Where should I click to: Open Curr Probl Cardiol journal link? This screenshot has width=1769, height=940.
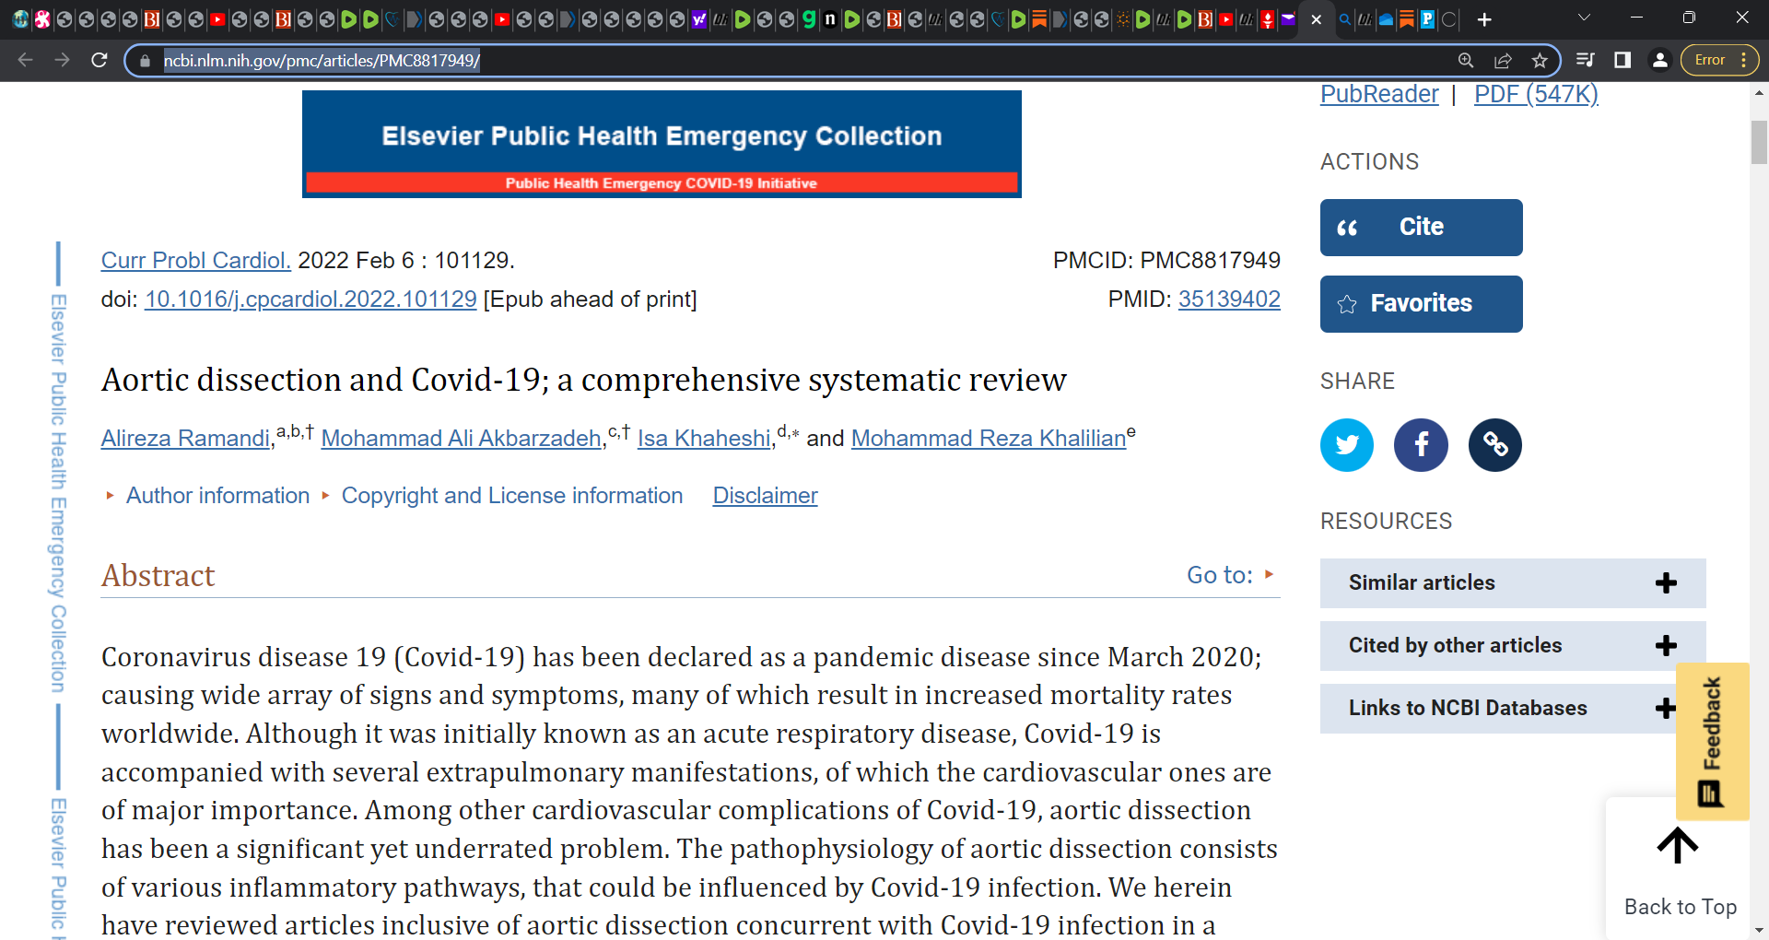click(196, 261)
